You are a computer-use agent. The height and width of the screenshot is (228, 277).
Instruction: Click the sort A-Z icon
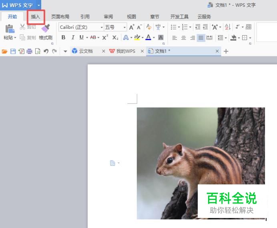pos(227,27)
